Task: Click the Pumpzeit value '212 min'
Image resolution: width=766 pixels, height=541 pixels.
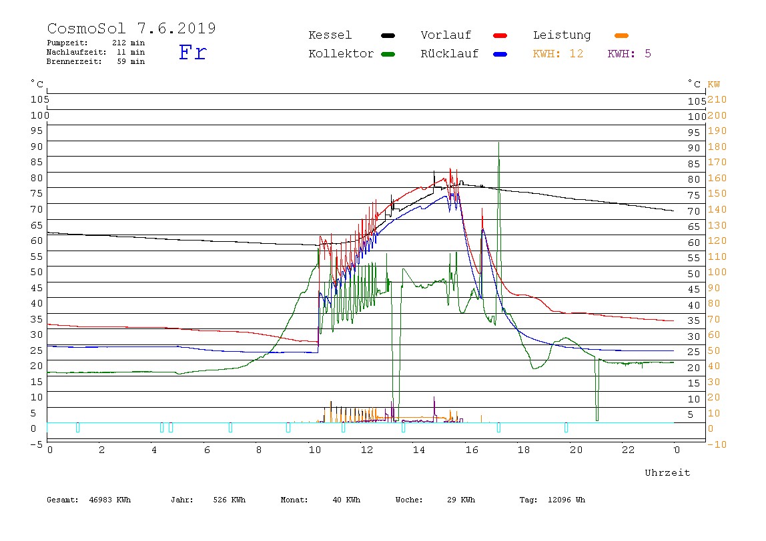Action: click(129, 43)
